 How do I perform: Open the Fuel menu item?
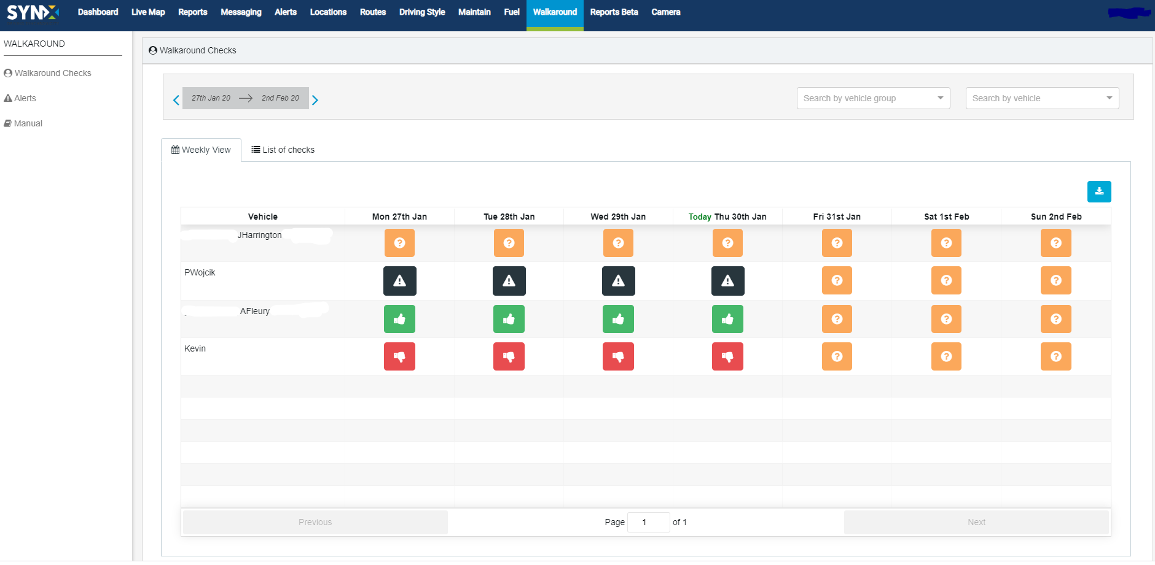point(512,12)
